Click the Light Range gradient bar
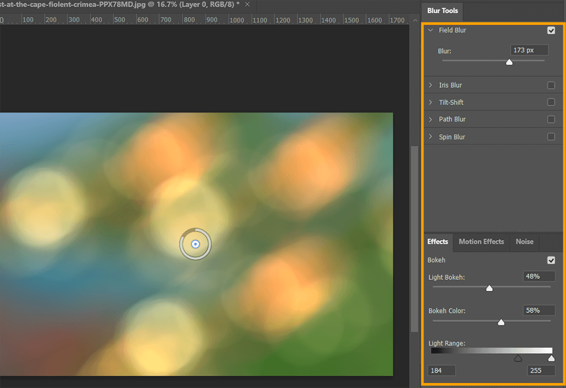This screenshot has height=388, width=566. [x=491, y=350]
